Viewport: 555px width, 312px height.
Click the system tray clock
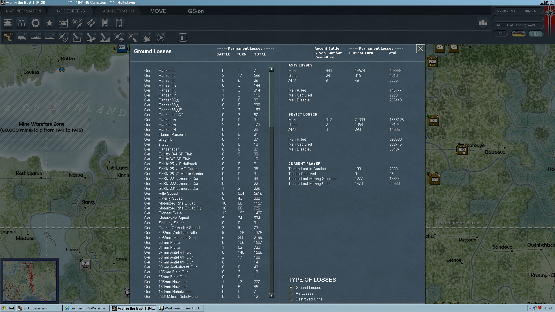pyautogui.click(x=548, y=308)
